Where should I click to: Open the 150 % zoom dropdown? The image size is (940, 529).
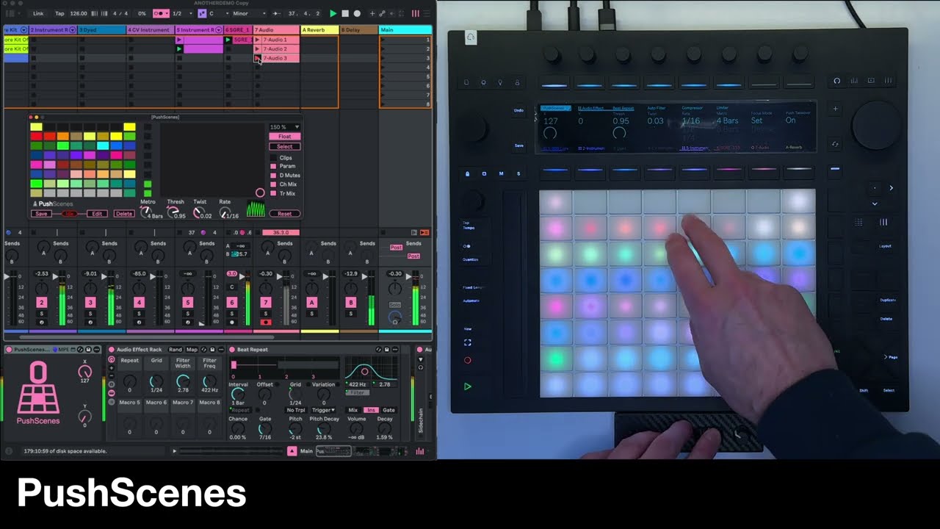point(284,127)
